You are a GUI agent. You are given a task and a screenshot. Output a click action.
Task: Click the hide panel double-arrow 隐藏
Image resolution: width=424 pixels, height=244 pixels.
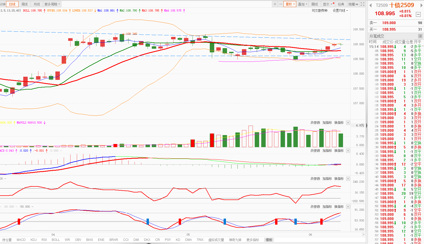tap(353, 4)
